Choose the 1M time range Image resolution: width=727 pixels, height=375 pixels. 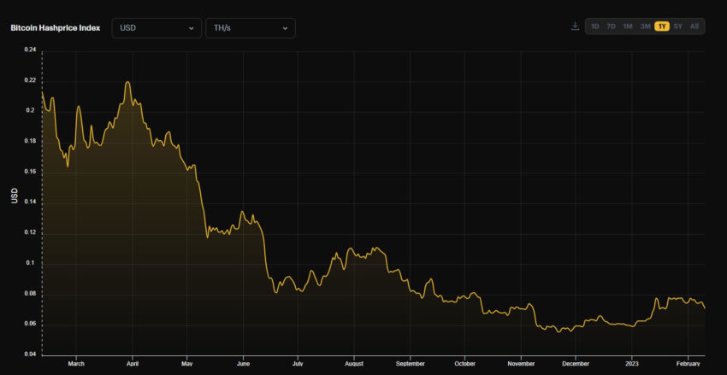pyautogui.click(x=628, y=26)
